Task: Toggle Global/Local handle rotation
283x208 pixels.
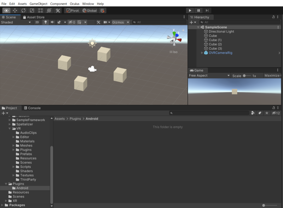Action: pyautogui.click(x=90, y=11)
